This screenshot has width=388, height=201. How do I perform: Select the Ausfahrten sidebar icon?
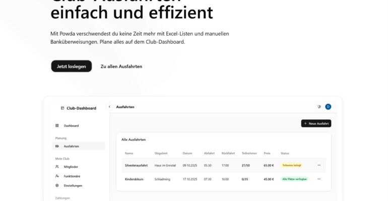pyautogui.click(x=57, y=146)
